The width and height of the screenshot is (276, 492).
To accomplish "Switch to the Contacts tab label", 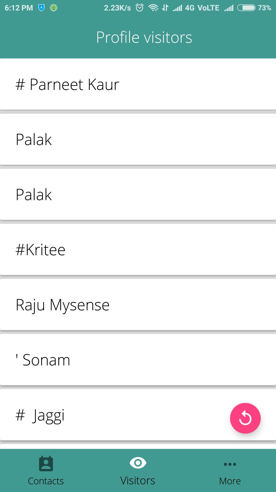I will point(46,481).
